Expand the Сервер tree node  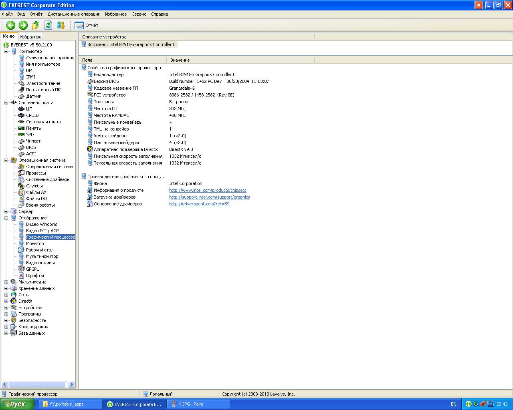[6, 211]
